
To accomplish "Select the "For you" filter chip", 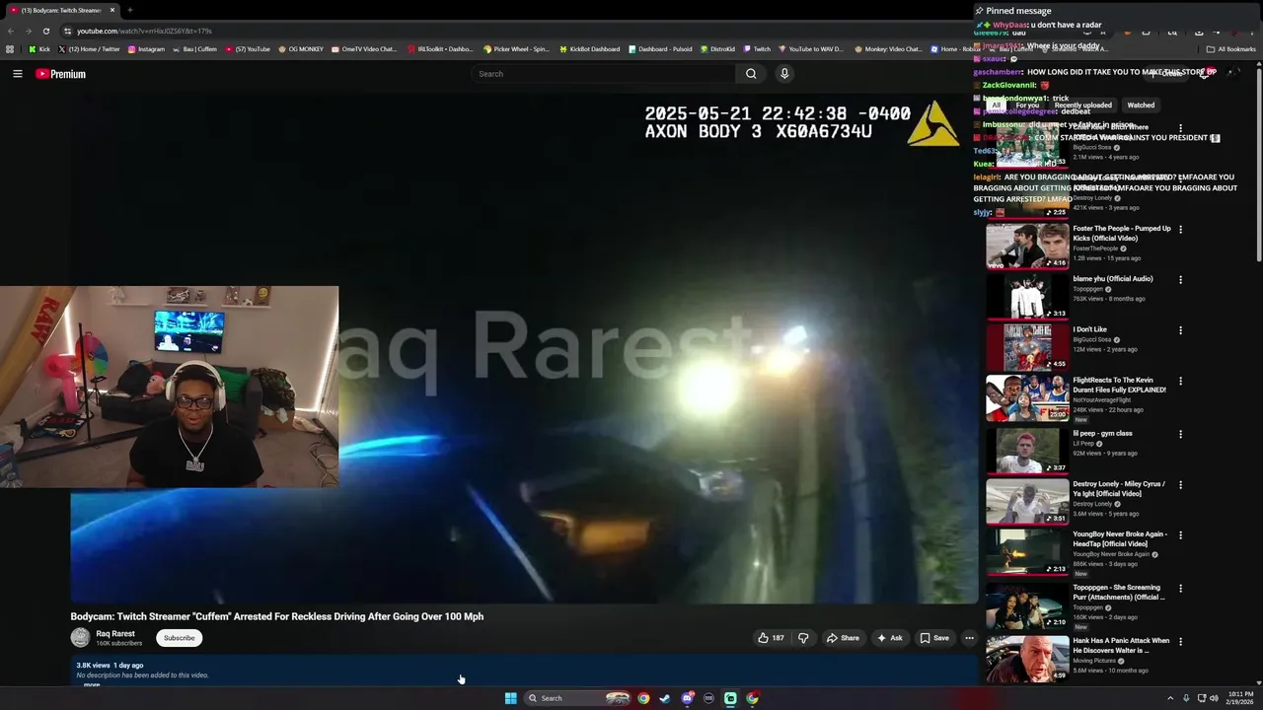I will click(1027, 105).
